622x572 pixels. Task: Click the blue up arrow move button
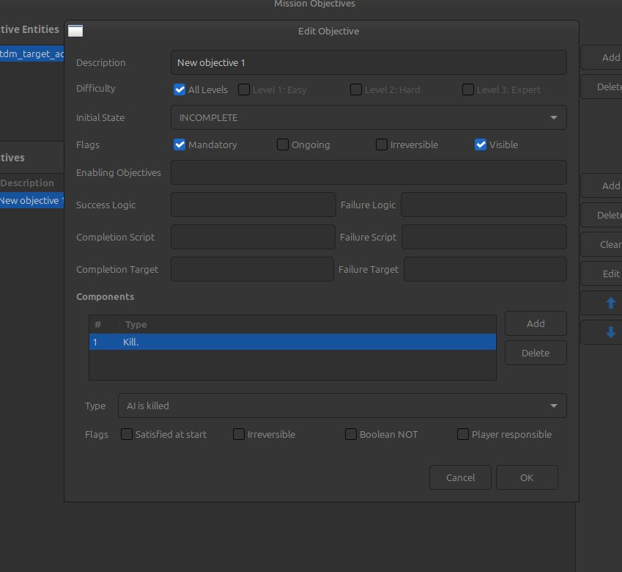(610, 304)
